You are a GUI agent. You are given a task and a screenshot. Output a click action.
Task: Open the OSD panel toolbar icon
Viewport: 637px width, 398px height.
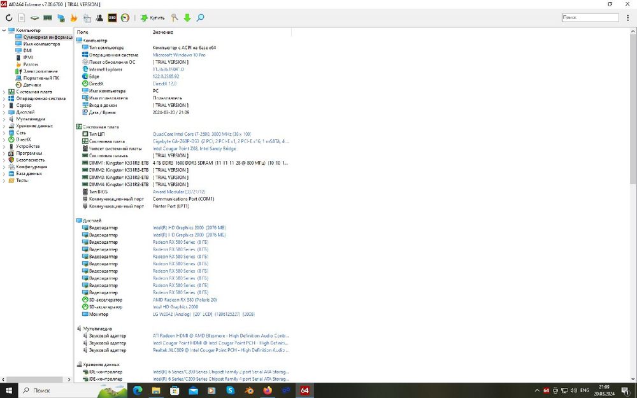(x=112, y=18)
